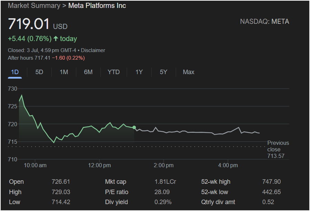Image resolution: width=310 pixels, height=211 pixels.
Task: Click the 719.01 current price
Action: click(29, 24)
